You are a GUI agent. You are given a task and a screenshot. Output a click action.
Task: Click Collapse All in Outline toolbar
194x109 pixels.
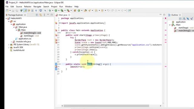pyautogui.click(x=180, y=19)
